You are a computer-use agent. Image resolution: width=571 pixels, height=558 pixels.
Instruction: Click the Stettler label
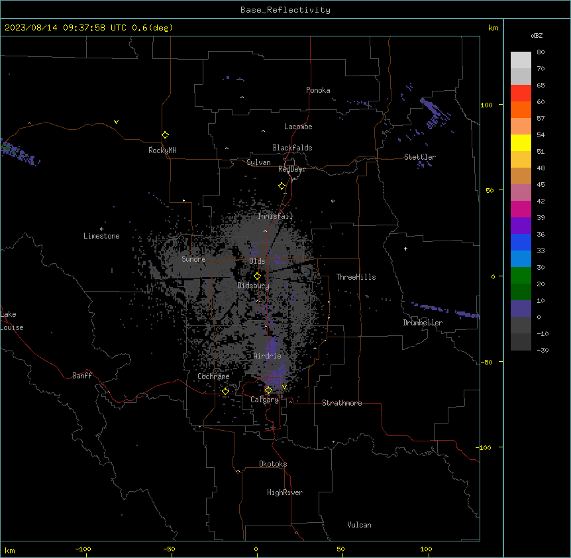(420, 157)
